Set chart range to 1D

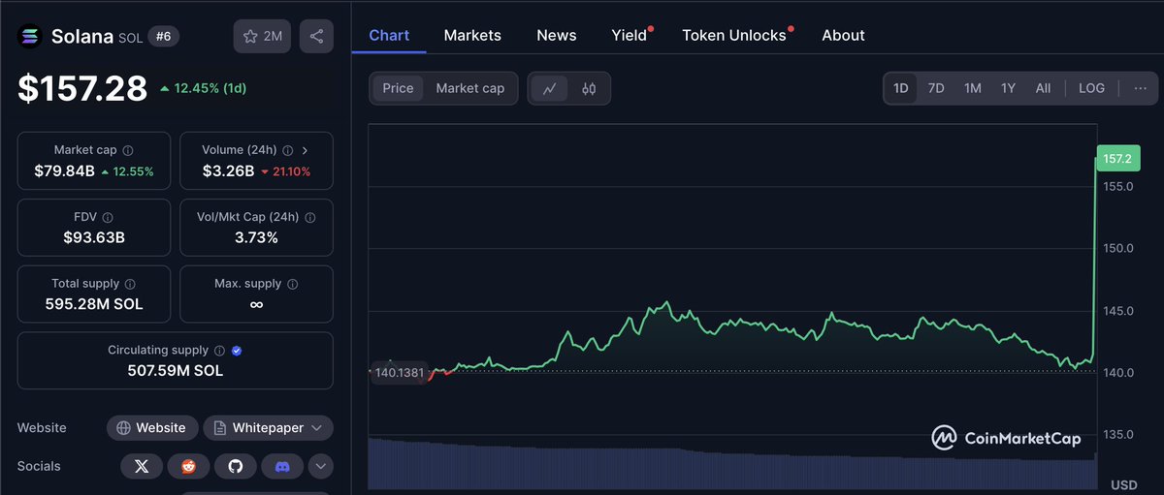pos(901,88)
